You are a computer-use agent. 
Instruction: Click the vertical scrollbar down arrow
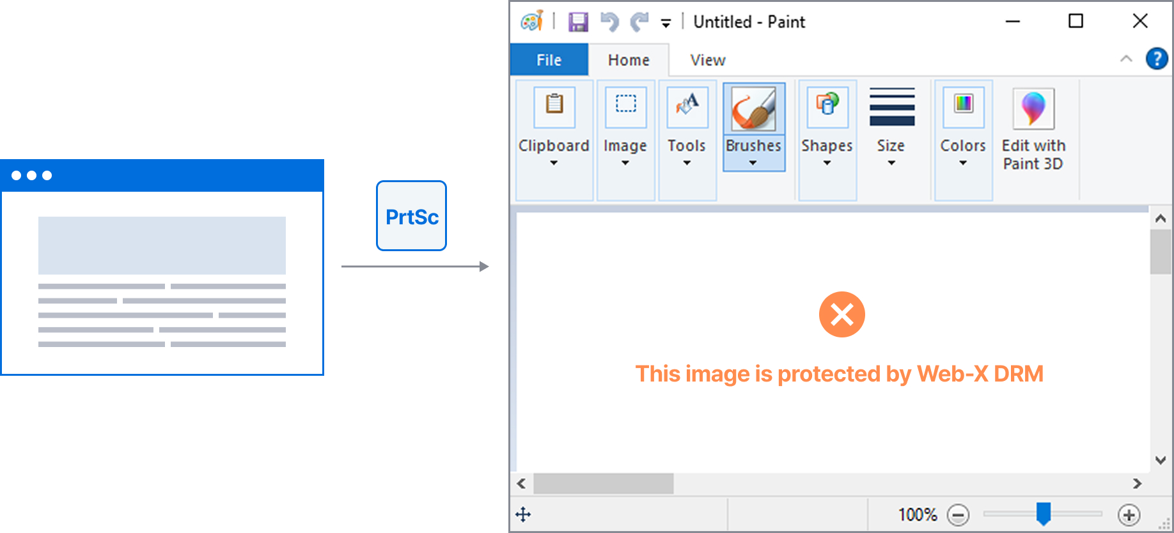[x=1161, y=460]
